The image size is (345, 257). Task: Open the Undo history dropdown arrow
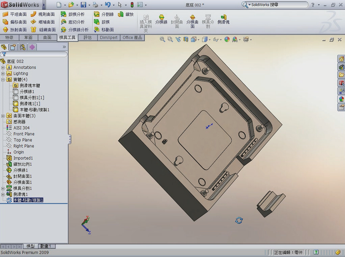114,5
